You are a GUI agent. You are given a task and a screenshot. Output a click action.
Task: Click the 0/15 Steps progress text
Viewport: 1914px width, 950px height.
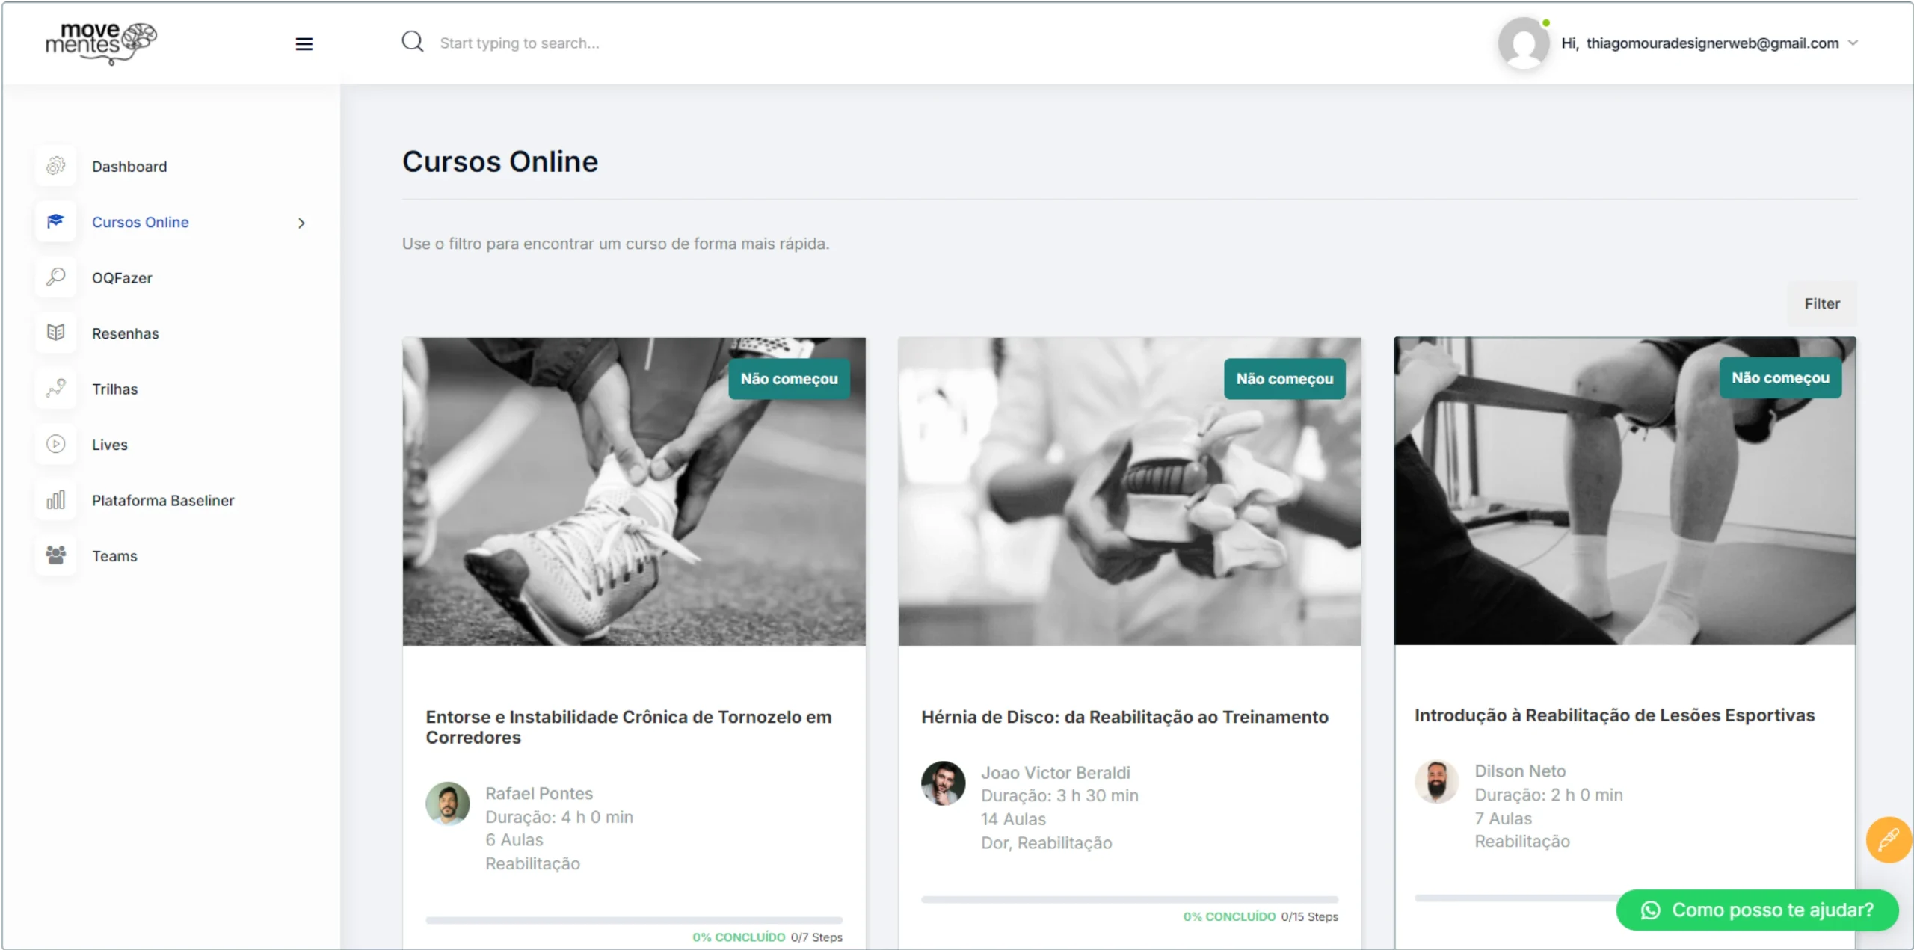coord(1309,916)
